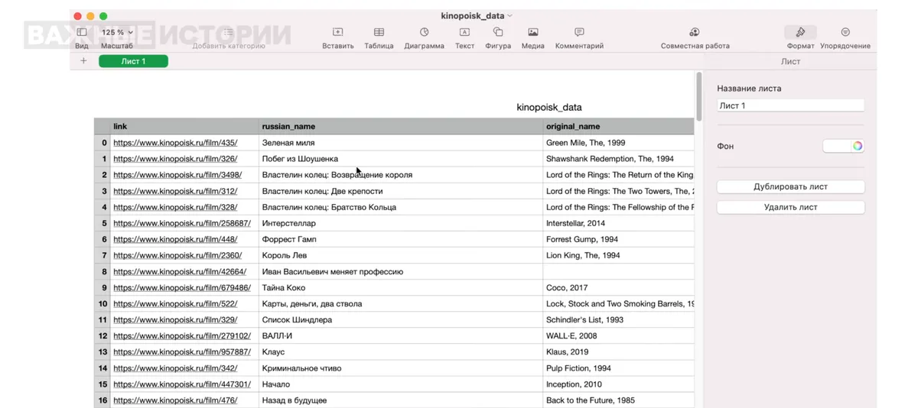Select the cell Иван Васильевич меняет профессию
The width and height of the screenshot is (918, 408).
(x=401, y=272)
